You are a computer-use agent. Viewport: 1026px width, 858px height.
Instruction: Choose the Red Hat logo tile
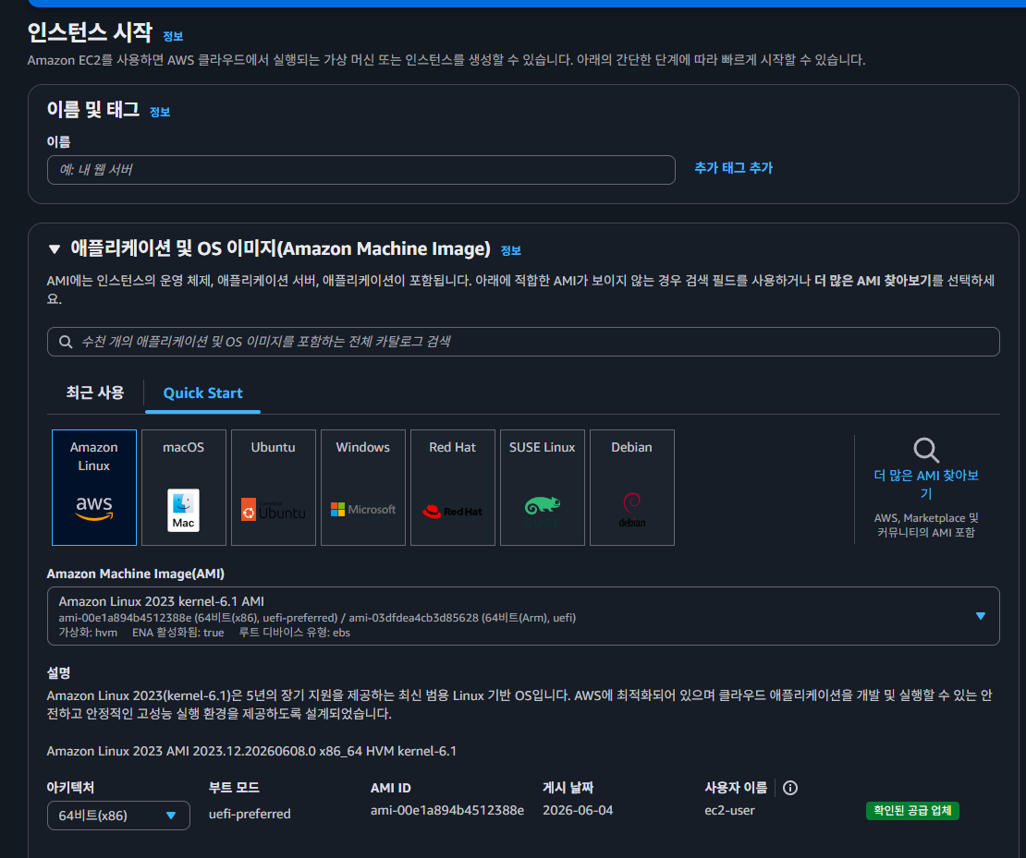[x=453, y=488]
